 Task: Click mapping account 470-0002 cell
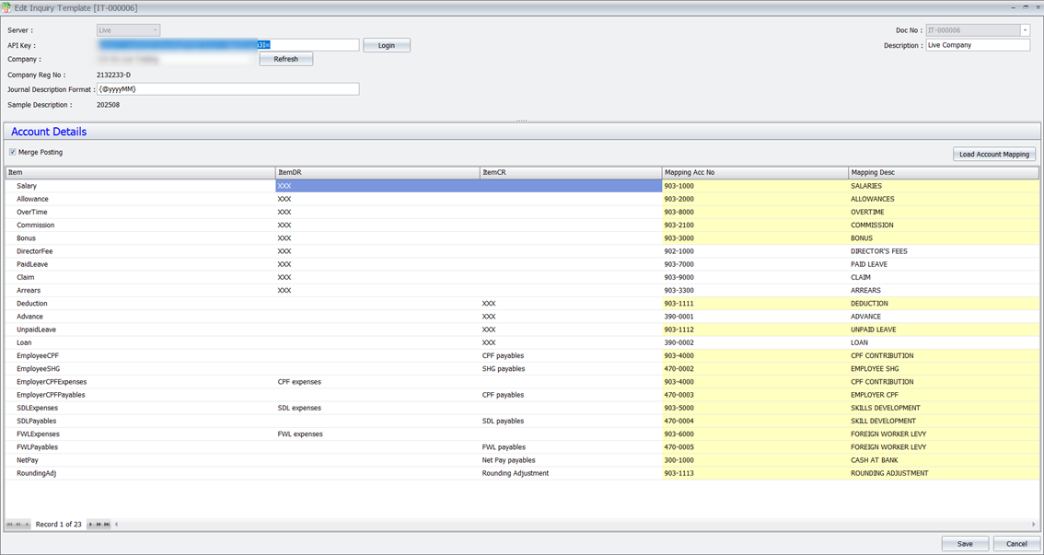pyautogui.click(x=755, y=369)
